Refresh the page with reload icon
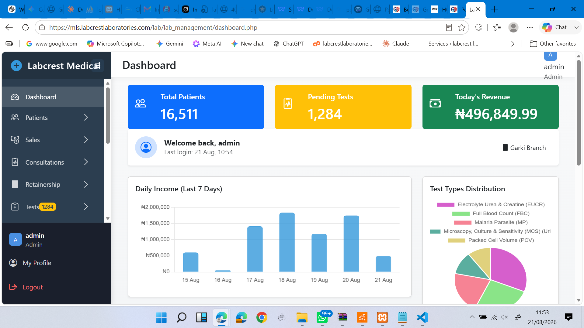 click(x=26, y=27)
